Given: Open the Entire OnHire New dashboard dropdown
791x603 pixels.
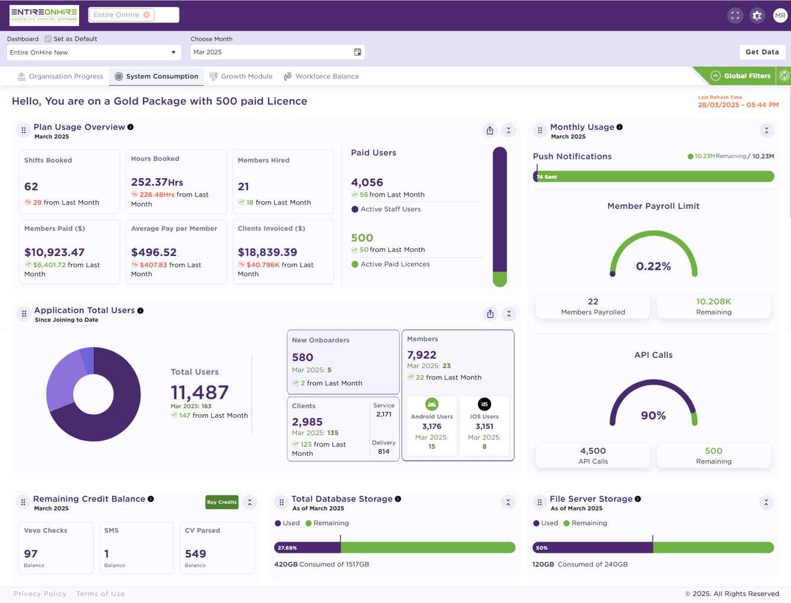Looking at the screenshot, I should tap(93, 53).
